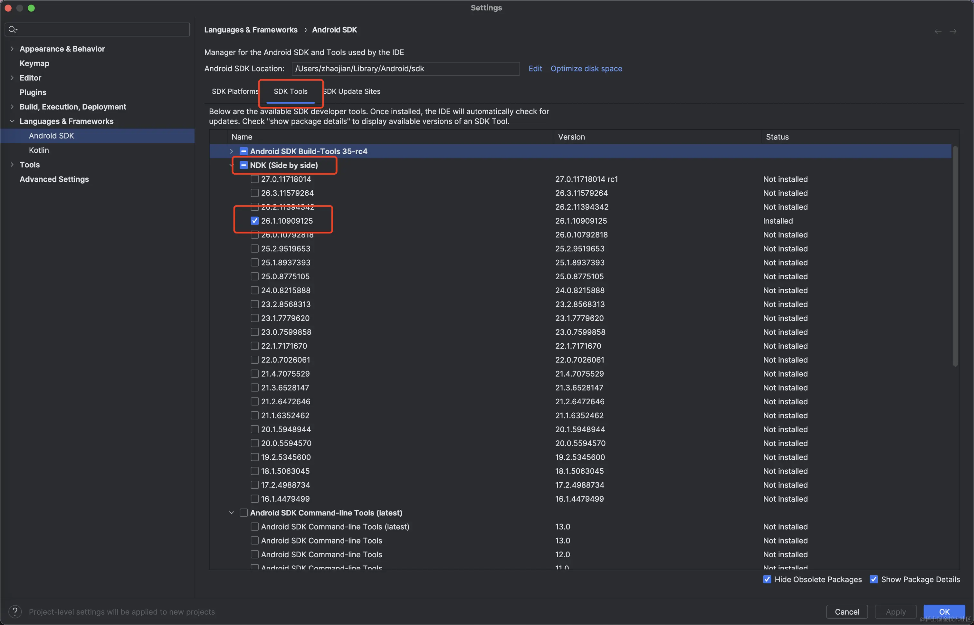This screenshot has height=625, width=974.
Task: Check Command-line Tools version 12.0
Action: point(255,554)
